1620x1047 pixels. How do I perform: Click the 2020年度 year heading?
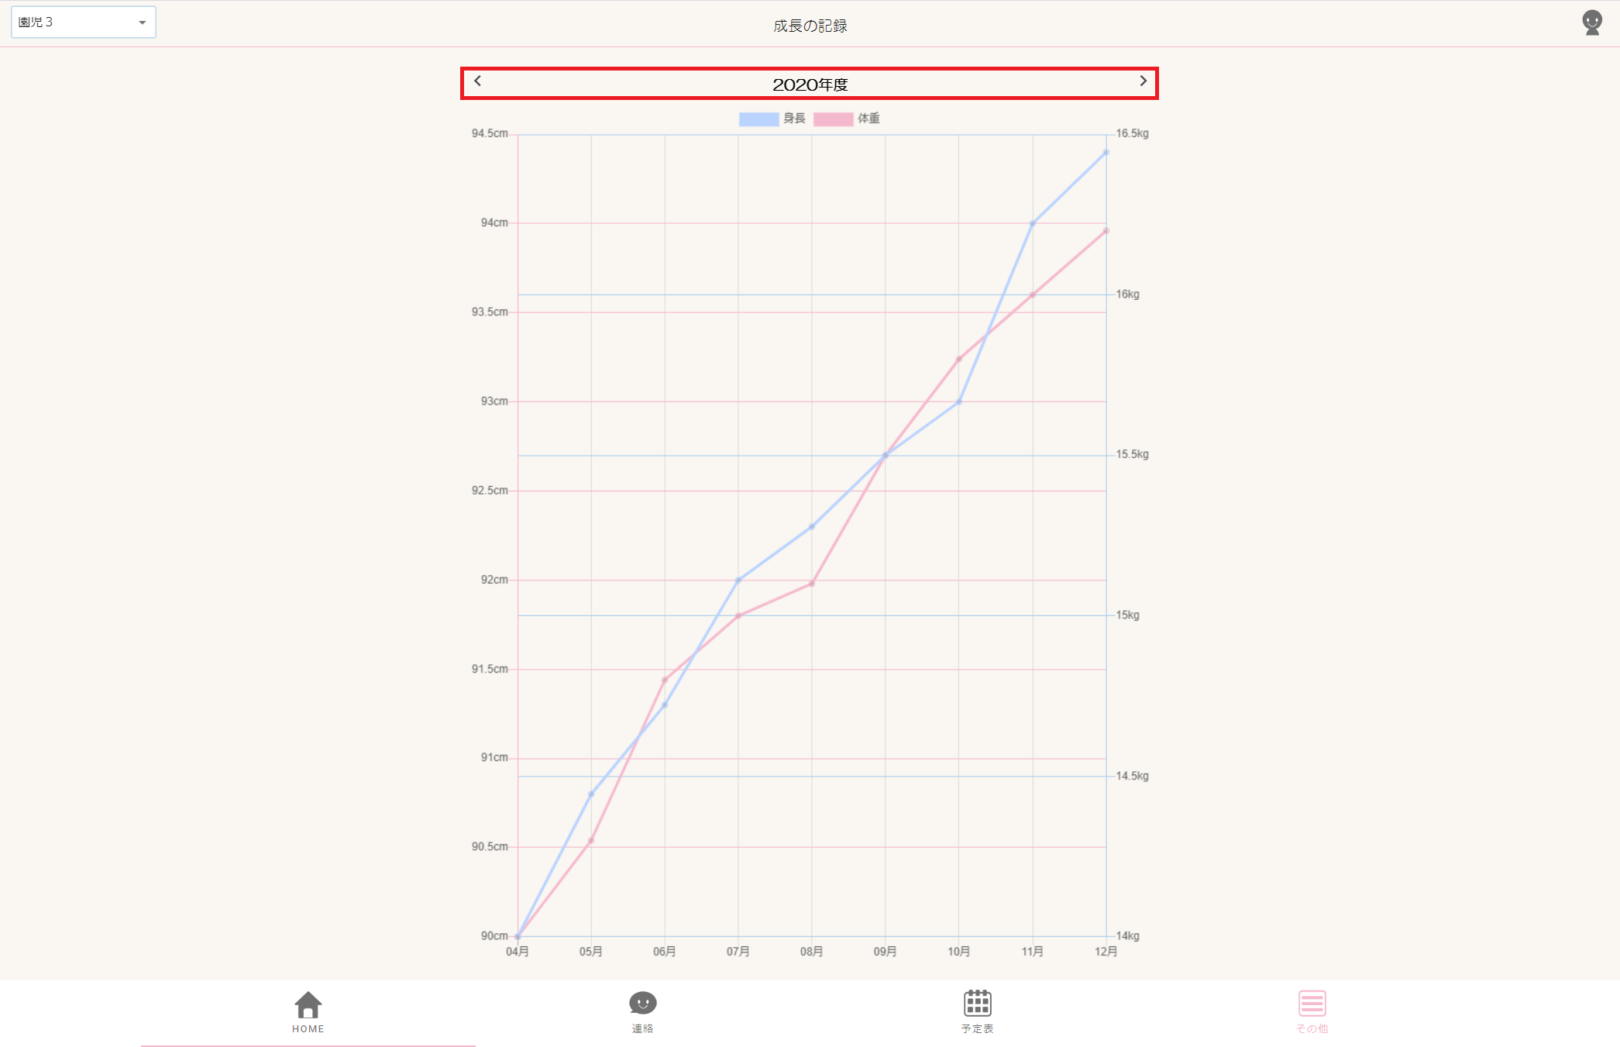coord(810,84)
